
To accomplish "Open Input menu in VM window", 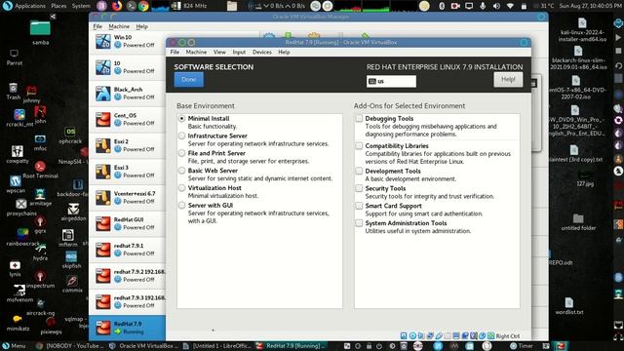I will (x=239, y=52).
